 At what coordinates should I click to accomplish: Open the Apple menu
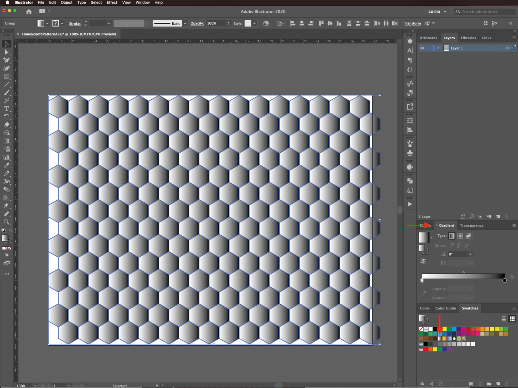coord(7,2)
